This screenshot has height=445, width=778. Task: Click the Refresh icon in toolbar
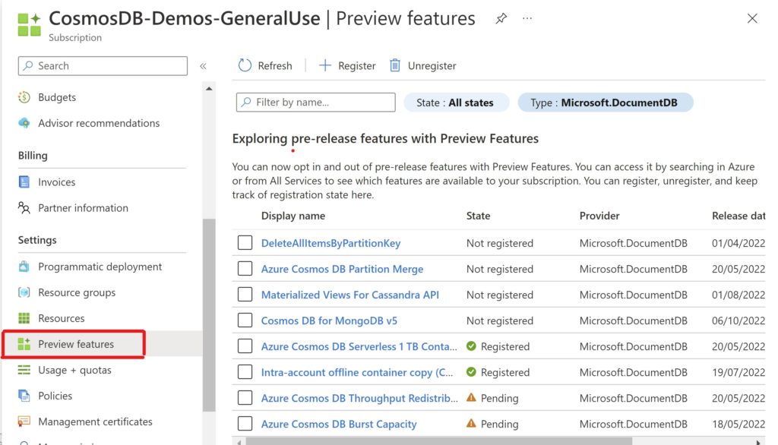(245, 65)
